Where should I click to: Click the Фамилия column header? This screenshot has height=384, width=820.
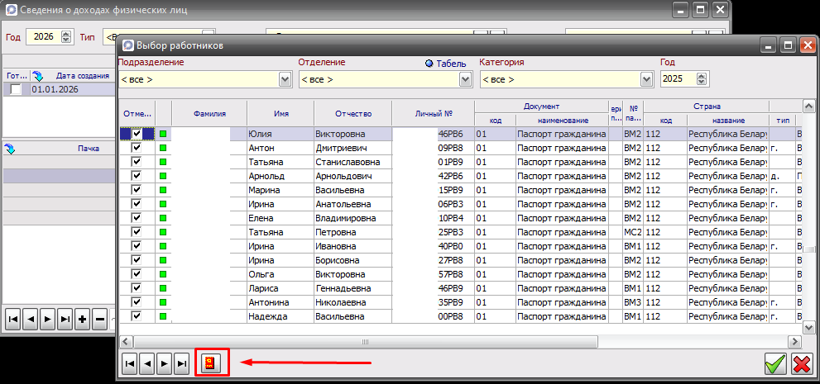[x=209, y=114]
